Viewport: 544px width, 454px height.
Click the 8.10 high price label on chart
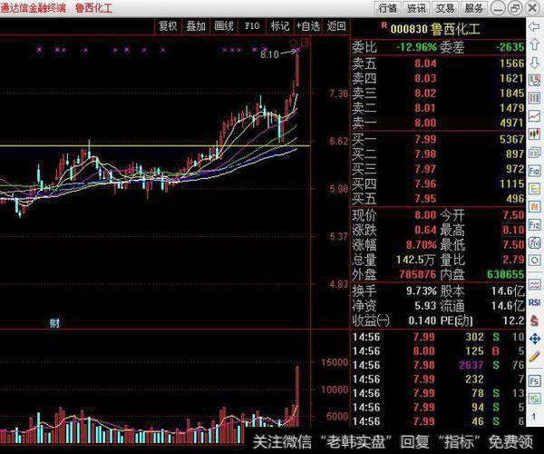click(269, 54)
